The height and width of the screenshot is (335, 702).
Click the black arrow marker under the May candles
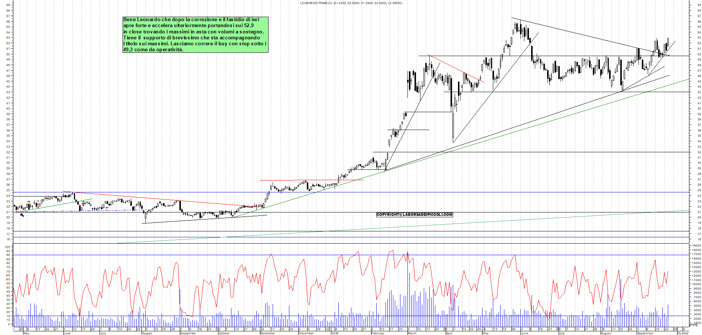(x=22, y=215)
